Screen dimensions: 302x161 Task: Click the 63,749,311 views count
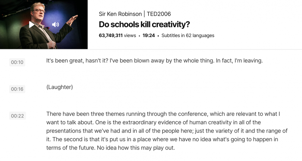coord(117,36)
